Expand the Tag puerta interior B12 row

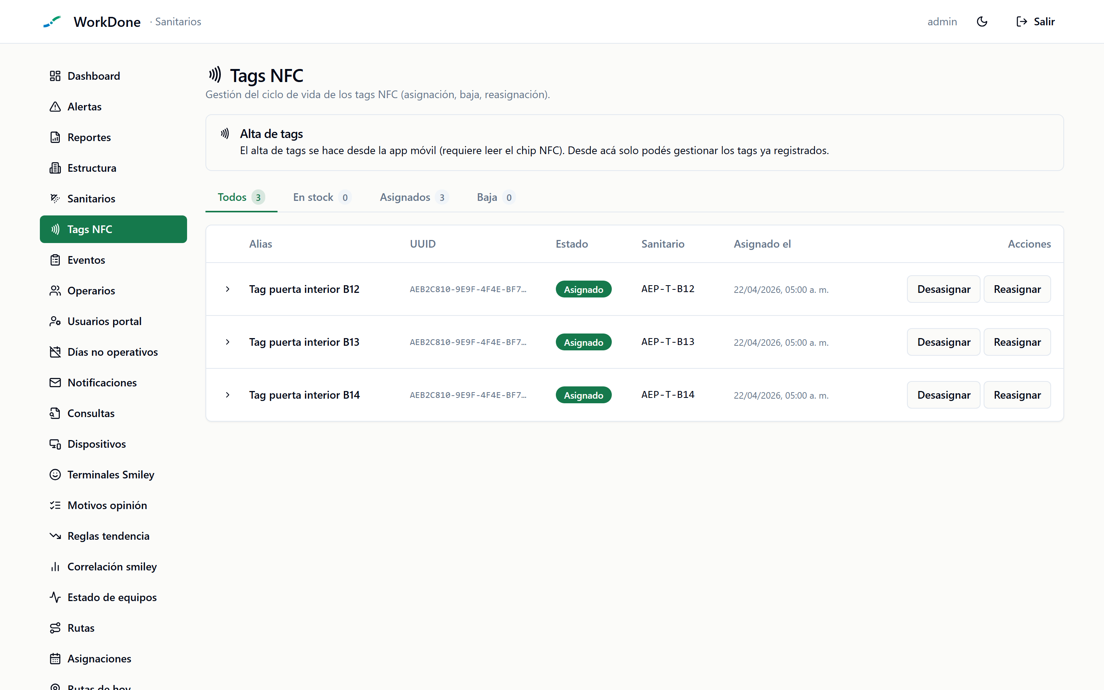pos(228,289)
